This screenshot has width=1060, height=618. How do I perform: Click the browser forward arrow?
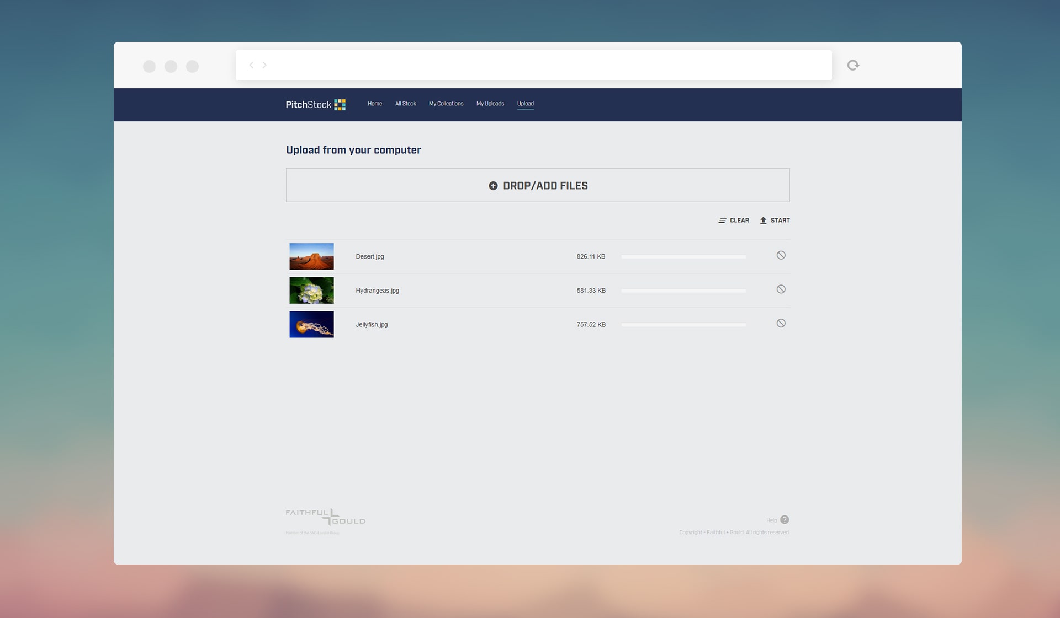[264, 65]
